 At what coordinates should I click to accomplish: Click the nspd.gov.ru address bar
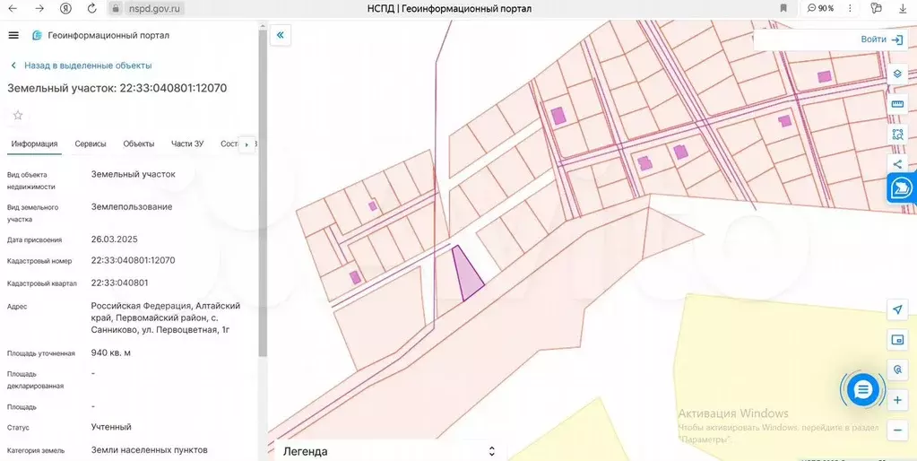tap(156, 8)
